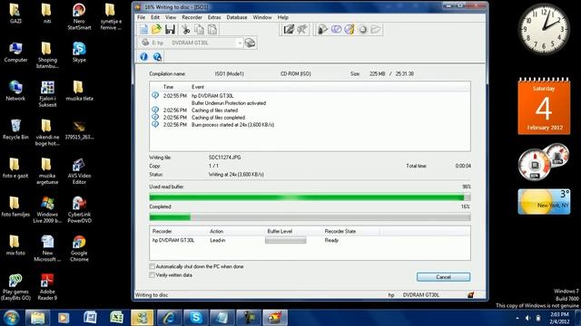The height and width of the screenshot is (326, 581).
Task: Click the status bar icon at bottom right
Action: [470, 294]
